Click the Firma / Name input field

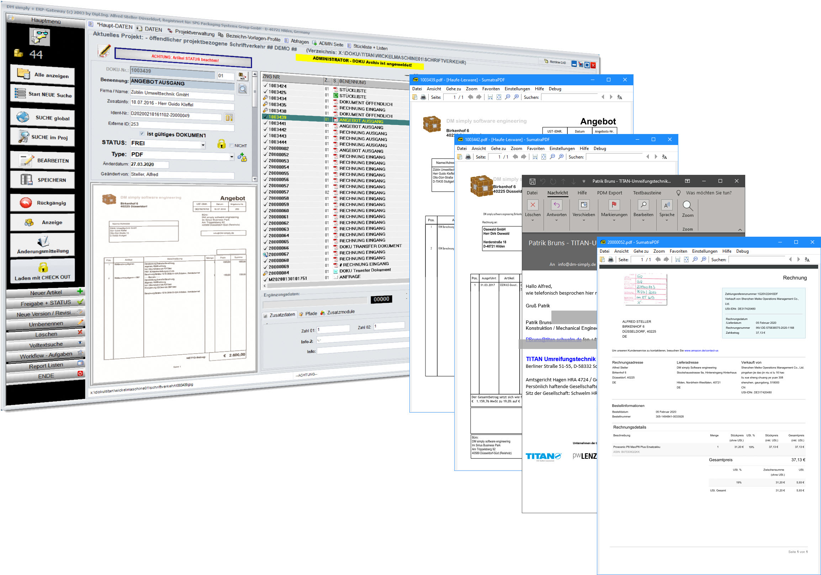[182, 94]
